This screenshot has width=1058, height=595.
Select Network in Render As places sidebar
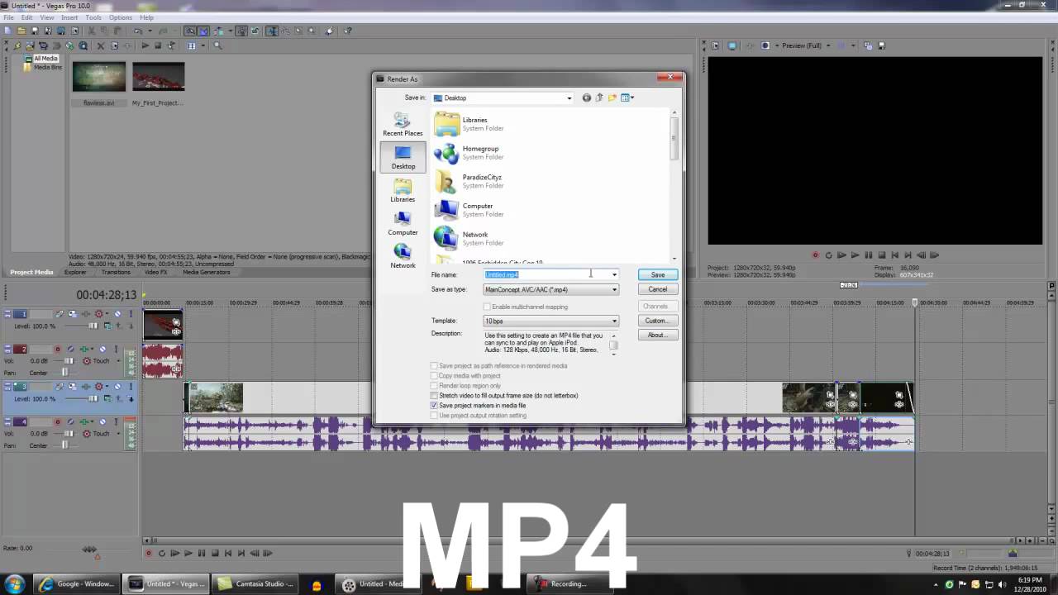(x=403, y=256)
